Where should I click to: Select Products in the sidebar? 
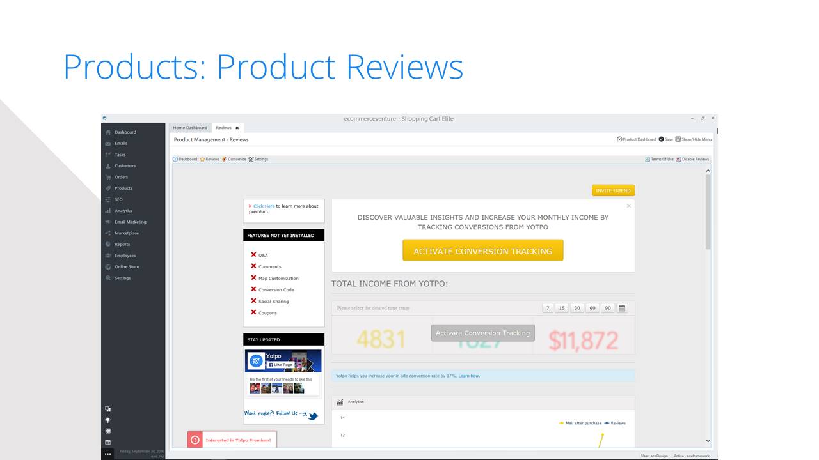click(x=123, y=188)
